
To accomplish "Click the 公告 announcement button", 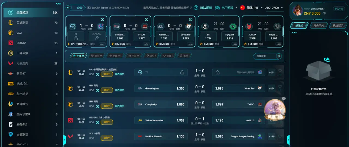I will pos(79,8).
